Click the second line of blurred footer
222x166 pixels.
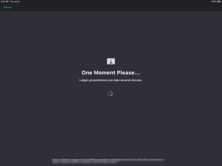85,162
